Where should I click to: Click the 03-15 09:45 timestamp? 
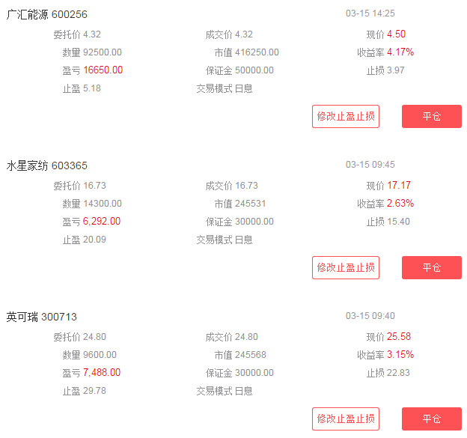coord(370,164)
